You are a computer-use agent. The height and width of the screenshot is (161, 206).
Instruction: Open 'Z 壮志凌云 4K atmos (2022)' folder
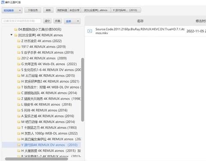(42, 41)
